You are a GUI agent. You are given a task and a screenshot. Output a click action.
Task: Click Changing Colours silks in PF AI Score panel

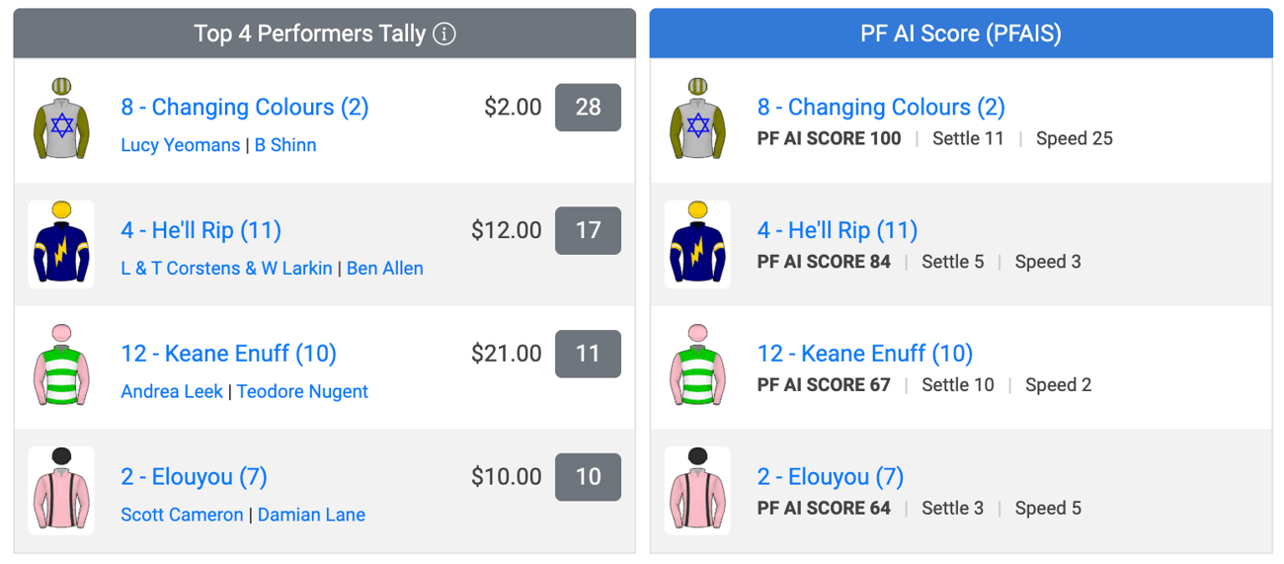[x=698, y=120]
